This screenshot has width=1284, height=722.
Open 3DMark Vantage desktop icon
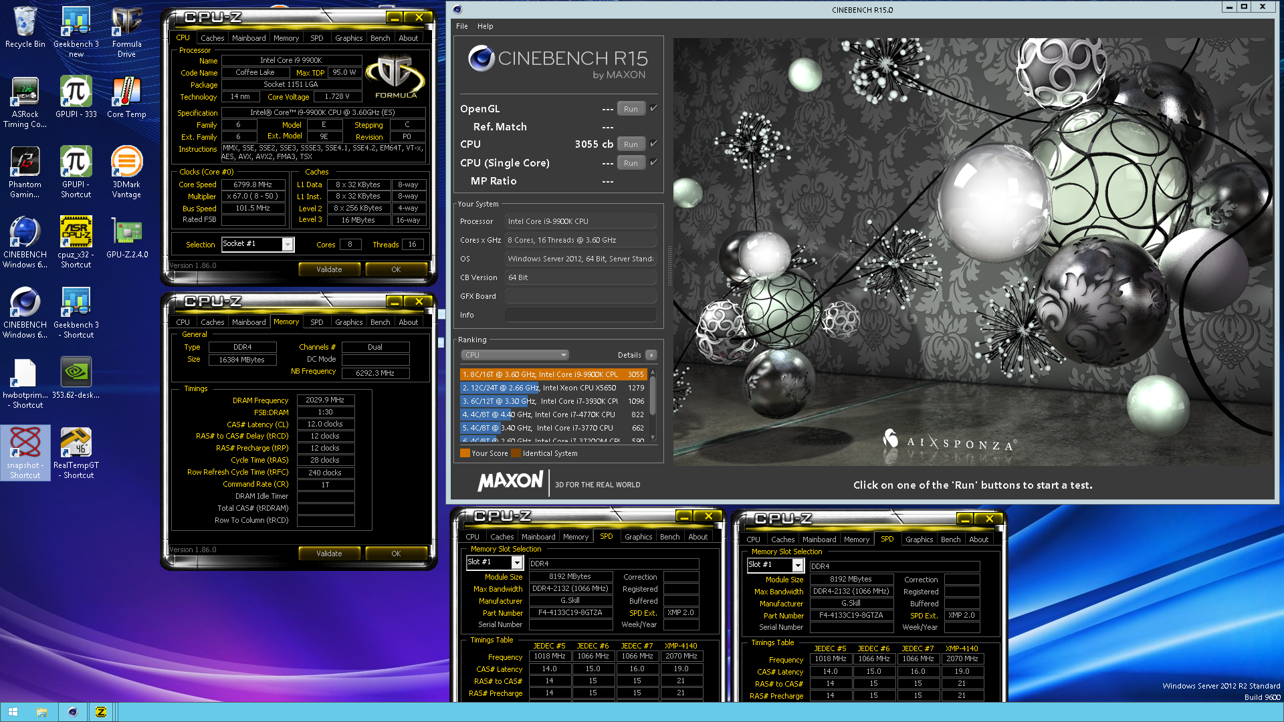[126, 172]
